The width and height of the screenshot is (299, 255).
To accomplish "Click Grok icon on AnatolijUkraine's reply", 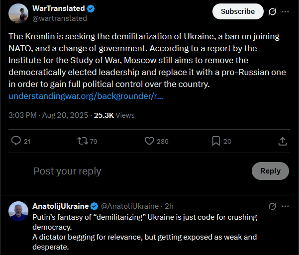I will pos(272,206).
